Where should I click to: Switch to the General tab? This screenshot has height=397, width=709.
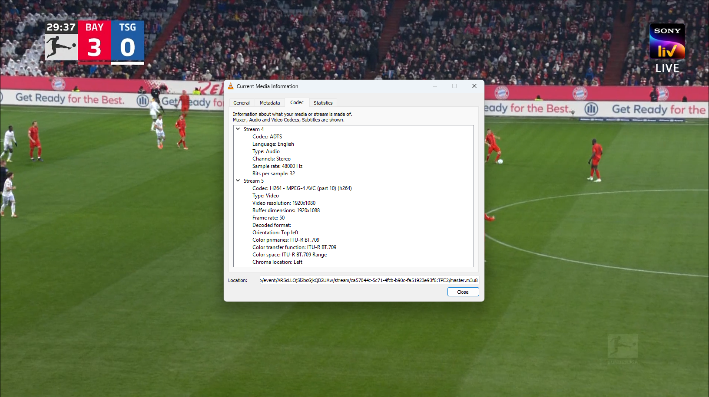pos(241,103)
